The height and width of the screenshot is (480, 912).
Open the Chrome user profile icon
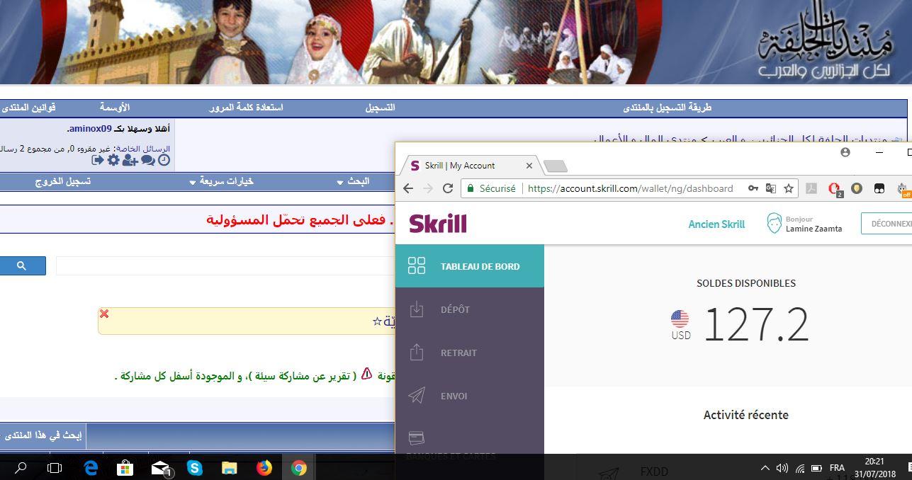click(x=845, y=152)
